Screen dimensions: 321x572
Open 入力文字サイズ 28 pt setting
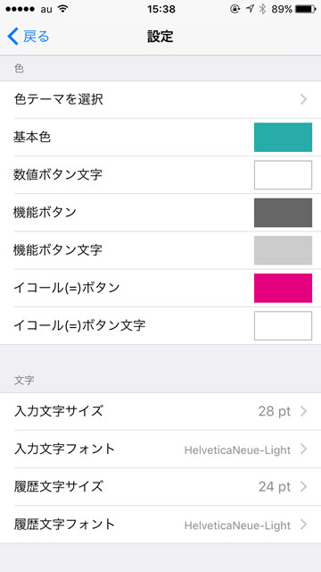tap(160, 411)
